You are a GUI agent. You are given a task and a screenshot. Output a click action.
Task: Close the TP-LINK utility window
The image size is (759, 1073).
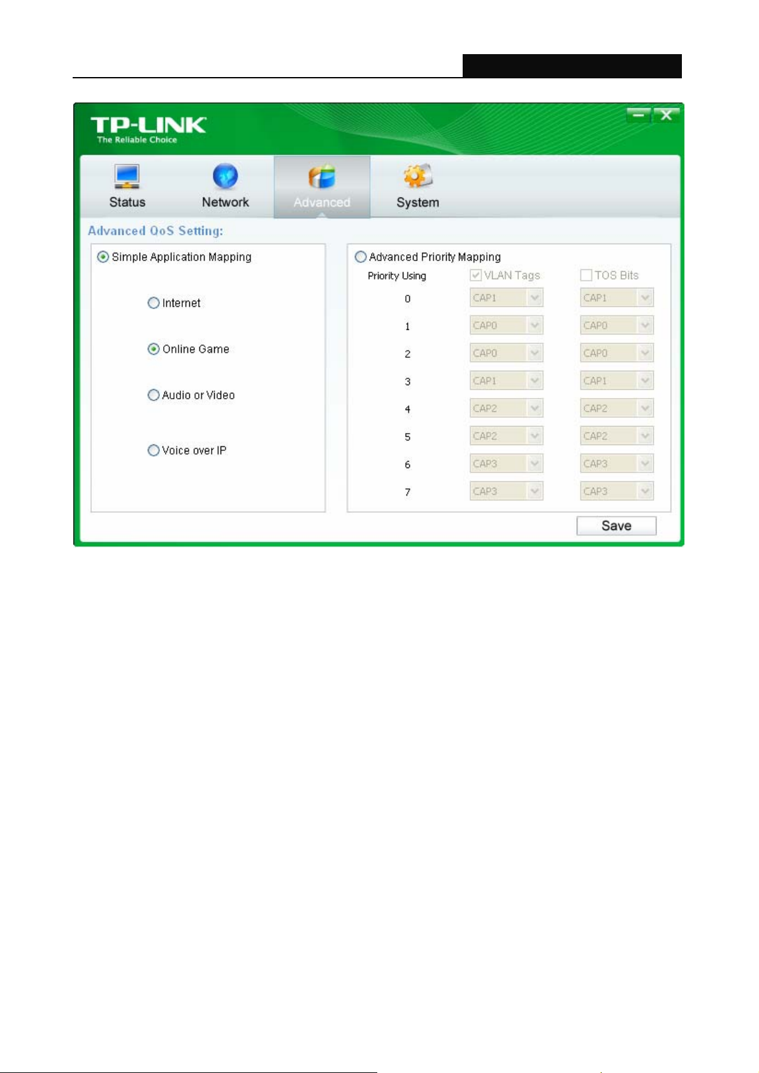point(666,115)
